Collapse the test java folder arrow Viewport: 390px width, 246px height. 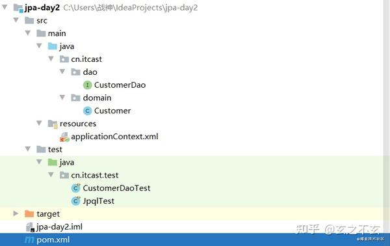pyautogui.click(x=39, y=162)
